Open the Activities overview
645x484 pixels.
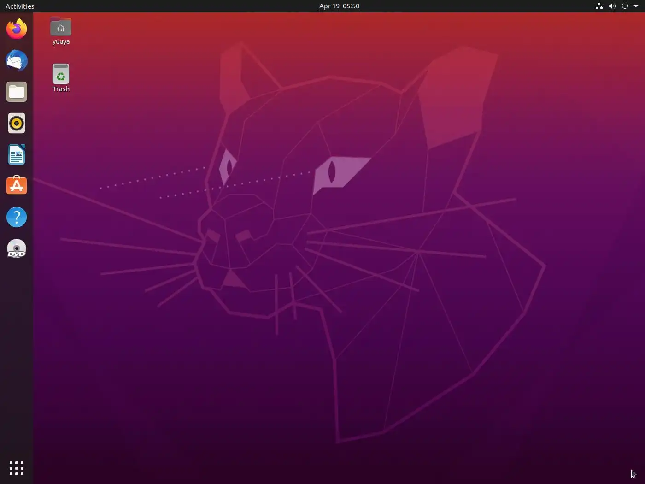click(20, 6)
